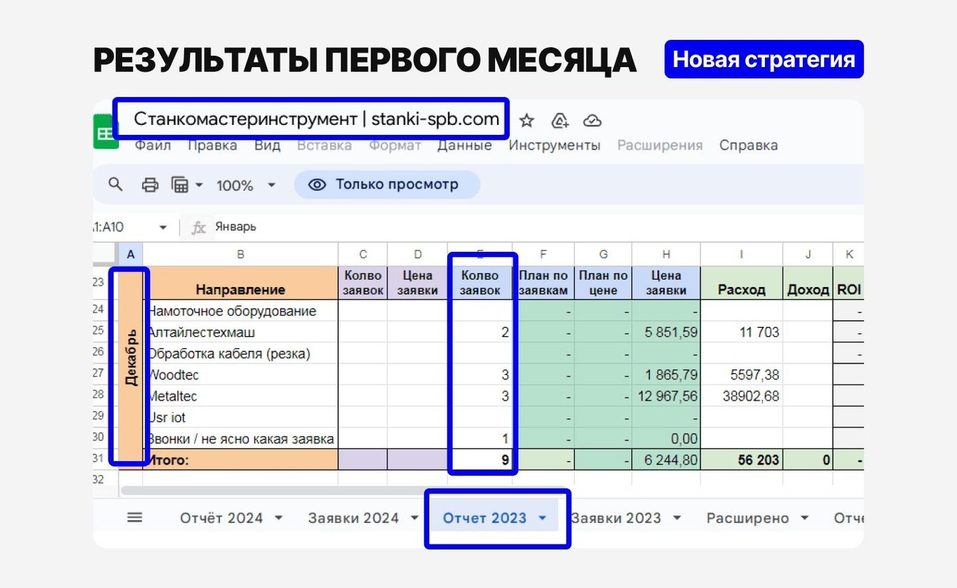Select column H header
957x588 pixels.
click(x=666, y=253)
